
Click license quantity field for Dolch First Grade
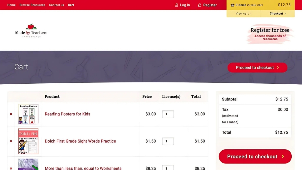pyautogui.click(x=168, y=141)
